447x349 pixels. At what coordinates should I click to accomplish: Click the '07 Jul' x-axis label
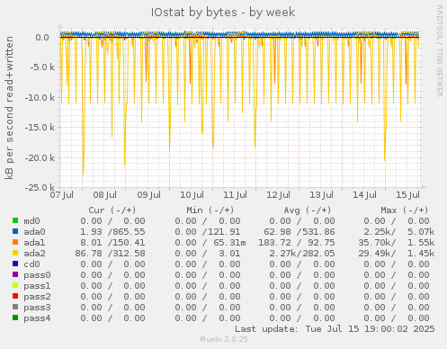click(x=62, y=195)
